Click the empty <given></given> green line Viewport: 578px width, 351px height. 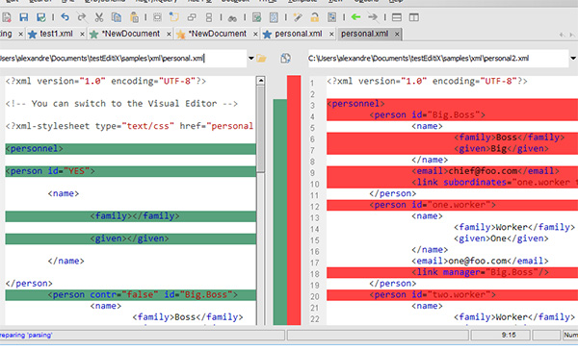pyautogui.click(x=130, y=238)
